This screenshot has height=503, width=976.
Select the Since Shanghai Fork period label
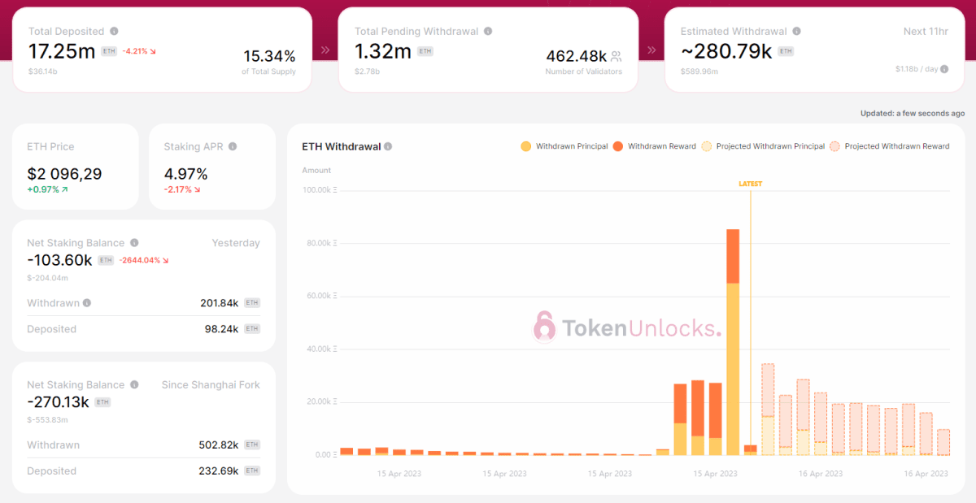point(211,384)
